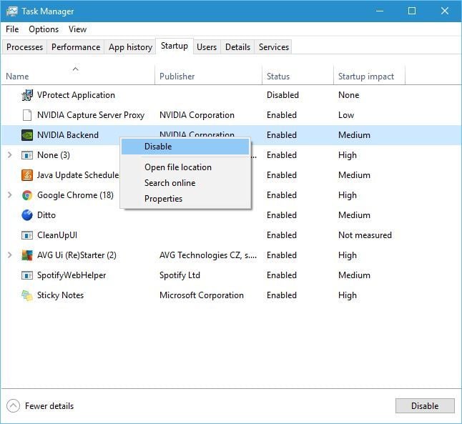Click the None (3) program icon
This screenshot has width=462, height=424.
tap(27, 155)
